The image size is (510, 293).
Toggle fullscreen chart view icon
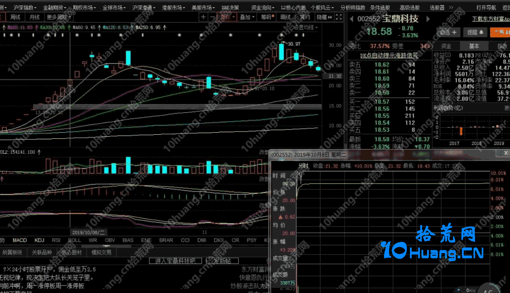[339, 17]
